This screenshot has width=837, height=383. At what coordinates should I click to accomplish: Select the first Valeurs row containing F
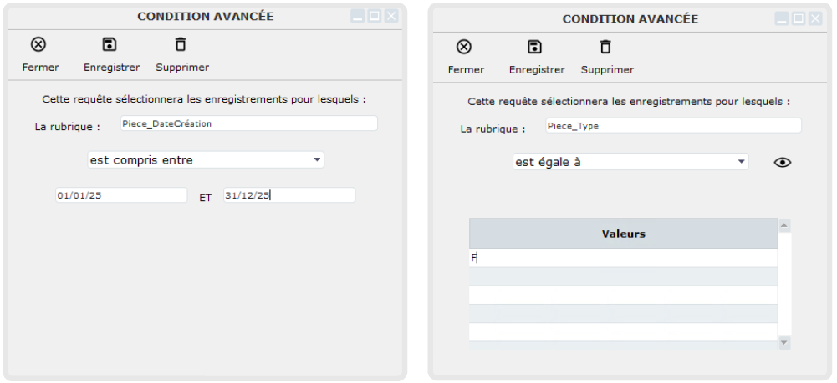pyautogui.click(x=623, y=259)
